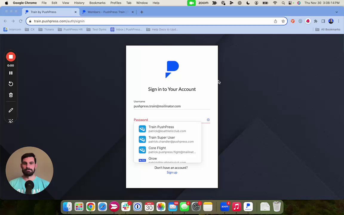Viewport: 344px width, 215px height.
Task: Reload the current page
Action: (21, 21)
